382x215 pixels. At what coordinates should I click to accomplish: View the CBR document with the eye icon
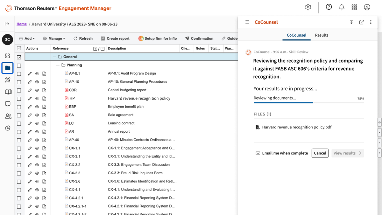click(37, 90)
